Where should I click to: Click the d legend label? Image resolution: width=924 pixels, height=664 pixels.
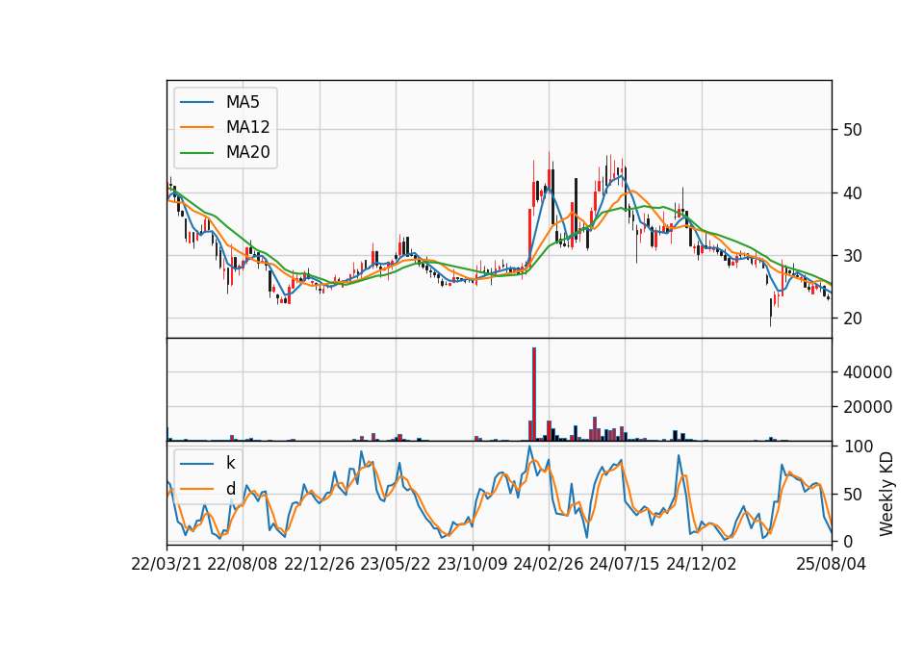[230, 489]
